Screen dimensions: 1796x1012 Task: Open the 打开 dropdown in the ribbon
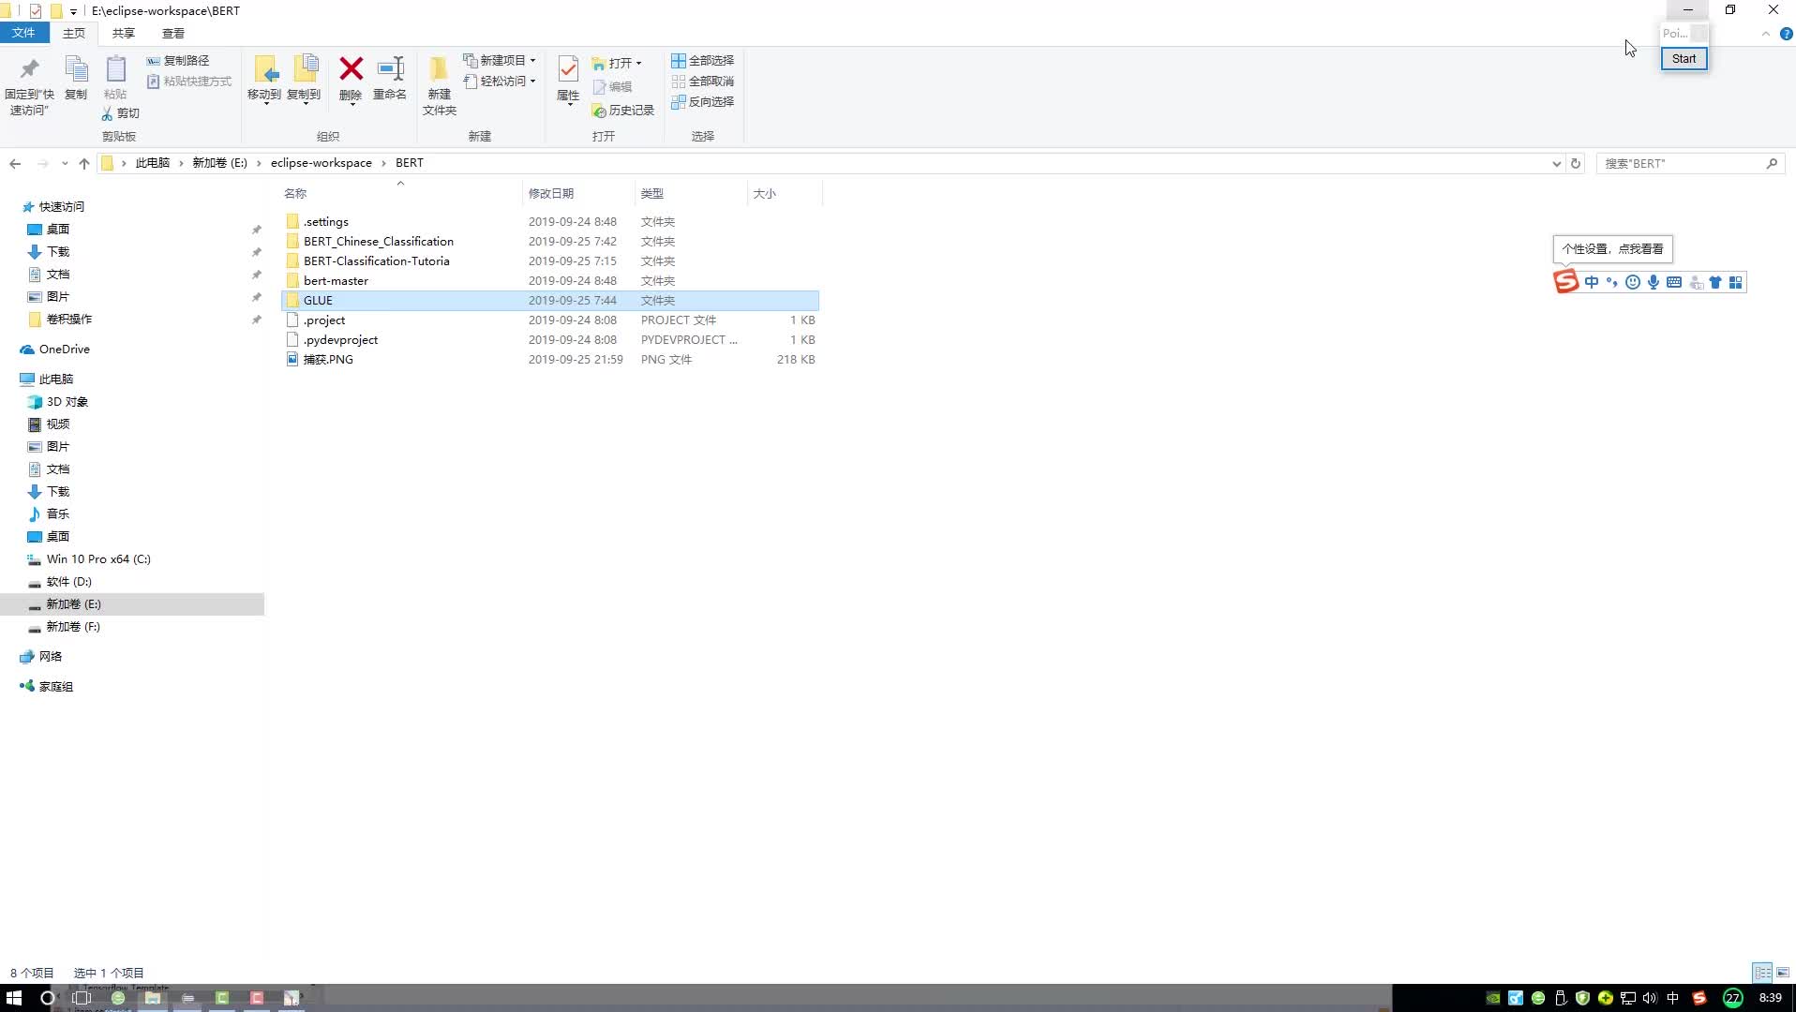[x=617, y=63]
